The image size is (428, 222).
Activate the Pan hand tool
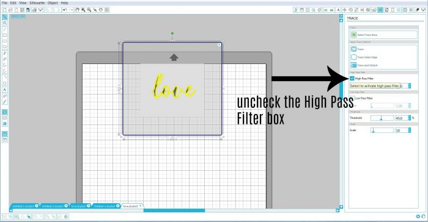[x=77, y=10]
